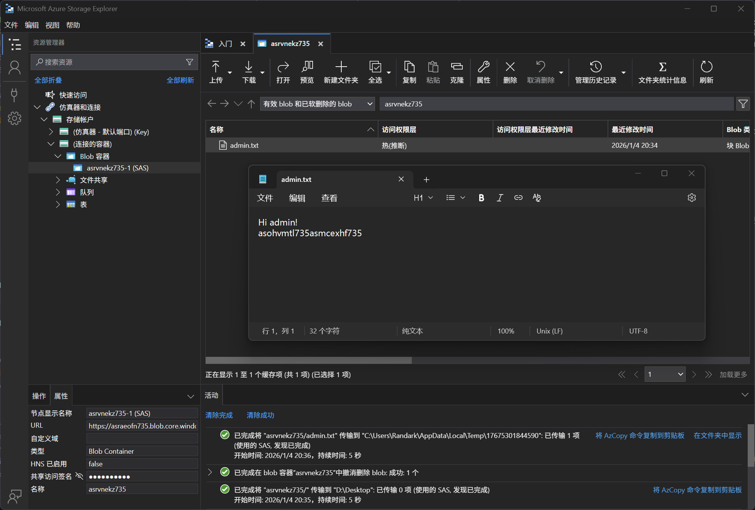The image size is (755, 510).
Task: Open the 编辑 menu in Storage Explorer
Action: [x=32, y=25]
